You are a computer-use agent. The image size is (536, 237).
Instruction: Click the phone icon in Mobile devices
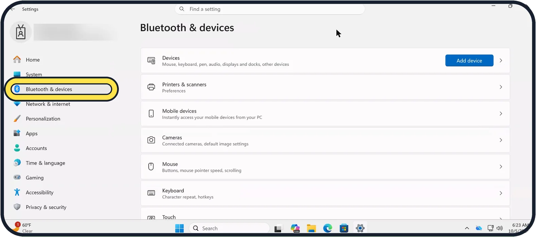coord(151,114)
